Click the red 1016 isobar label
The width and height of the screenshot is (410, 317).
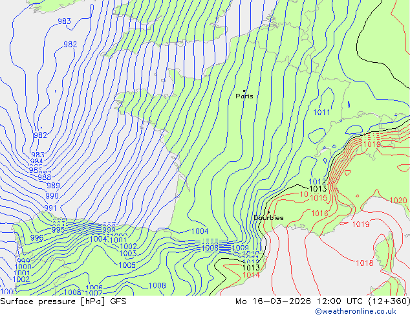319,213
